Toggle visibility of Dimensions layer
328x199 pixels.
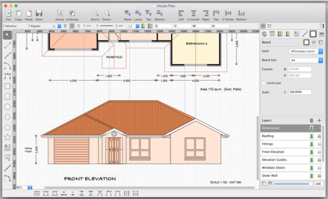(312, 128)
